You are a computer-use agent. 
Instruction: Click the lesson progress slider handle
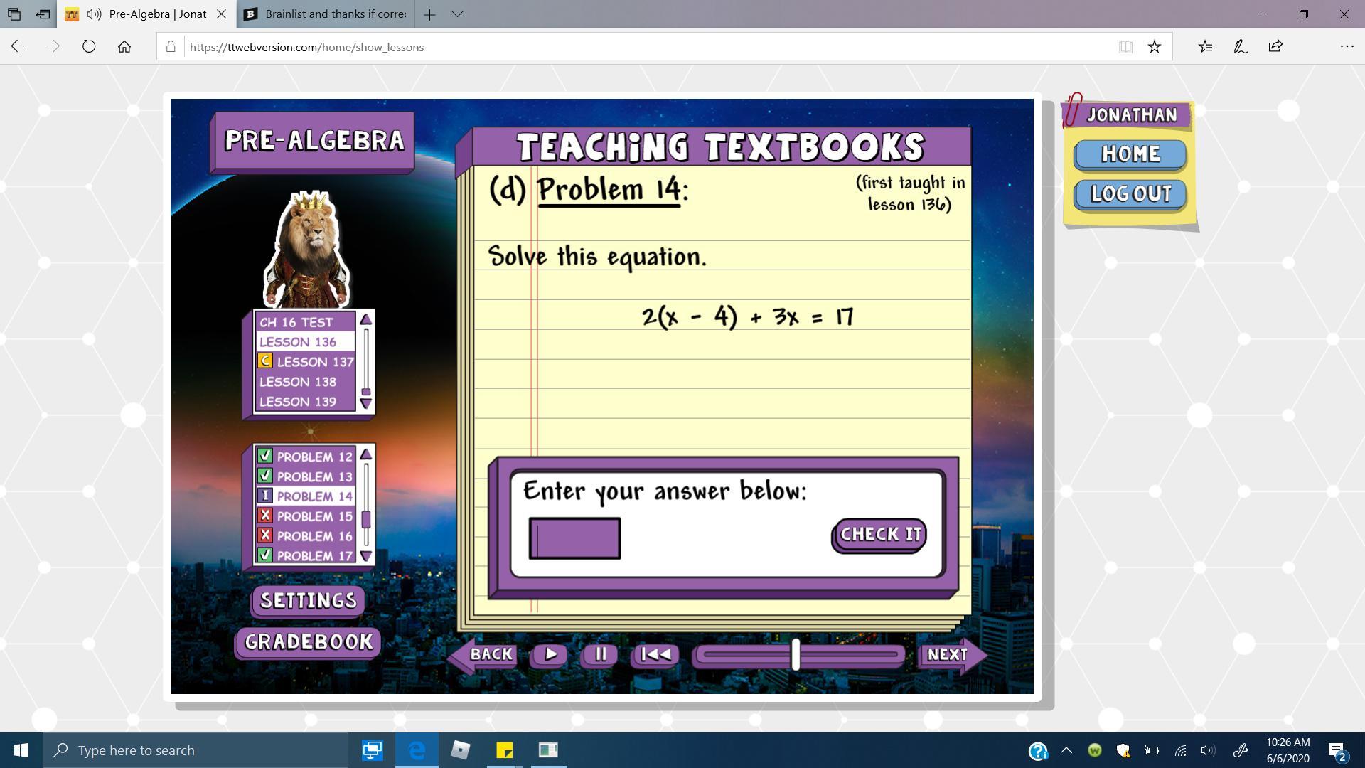796,654
